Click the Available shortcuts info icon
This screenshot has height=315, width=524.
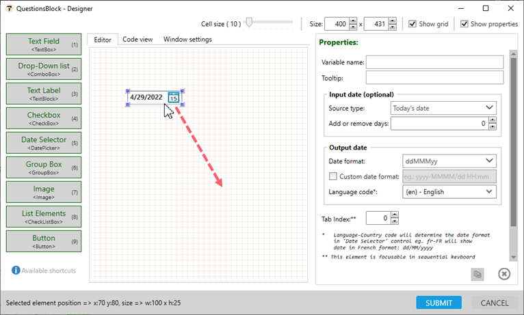16,271
